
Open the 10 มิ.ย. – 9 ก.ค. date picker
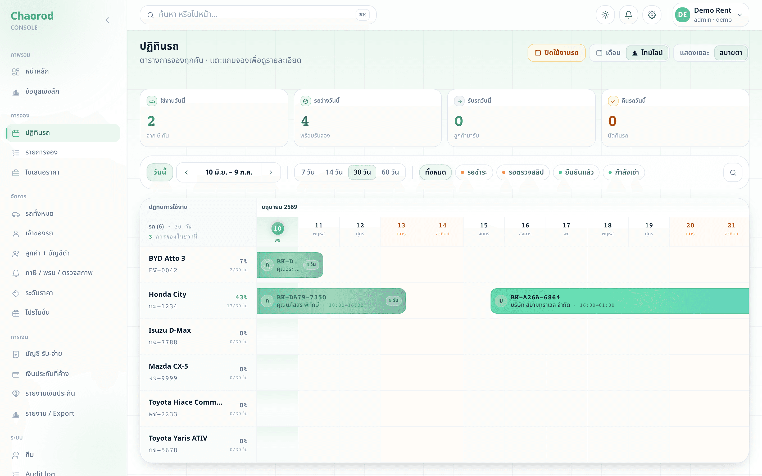(x=229, y=172)
